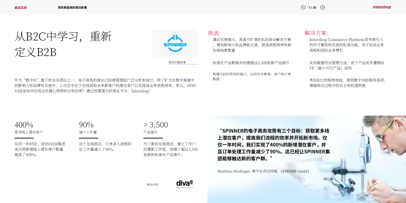
Task: Click the 产品图片 label
Action: point(150,132)
